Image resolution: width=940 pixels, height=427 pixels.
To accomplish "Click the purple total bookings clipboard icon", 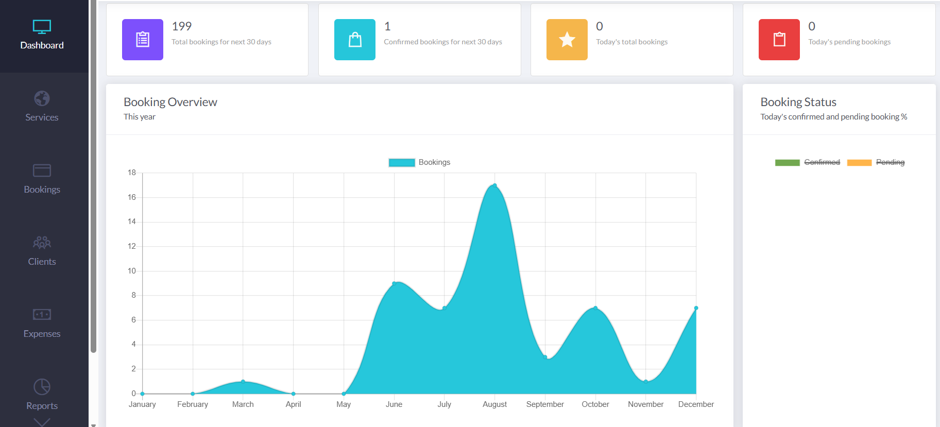I will [143, 40].
